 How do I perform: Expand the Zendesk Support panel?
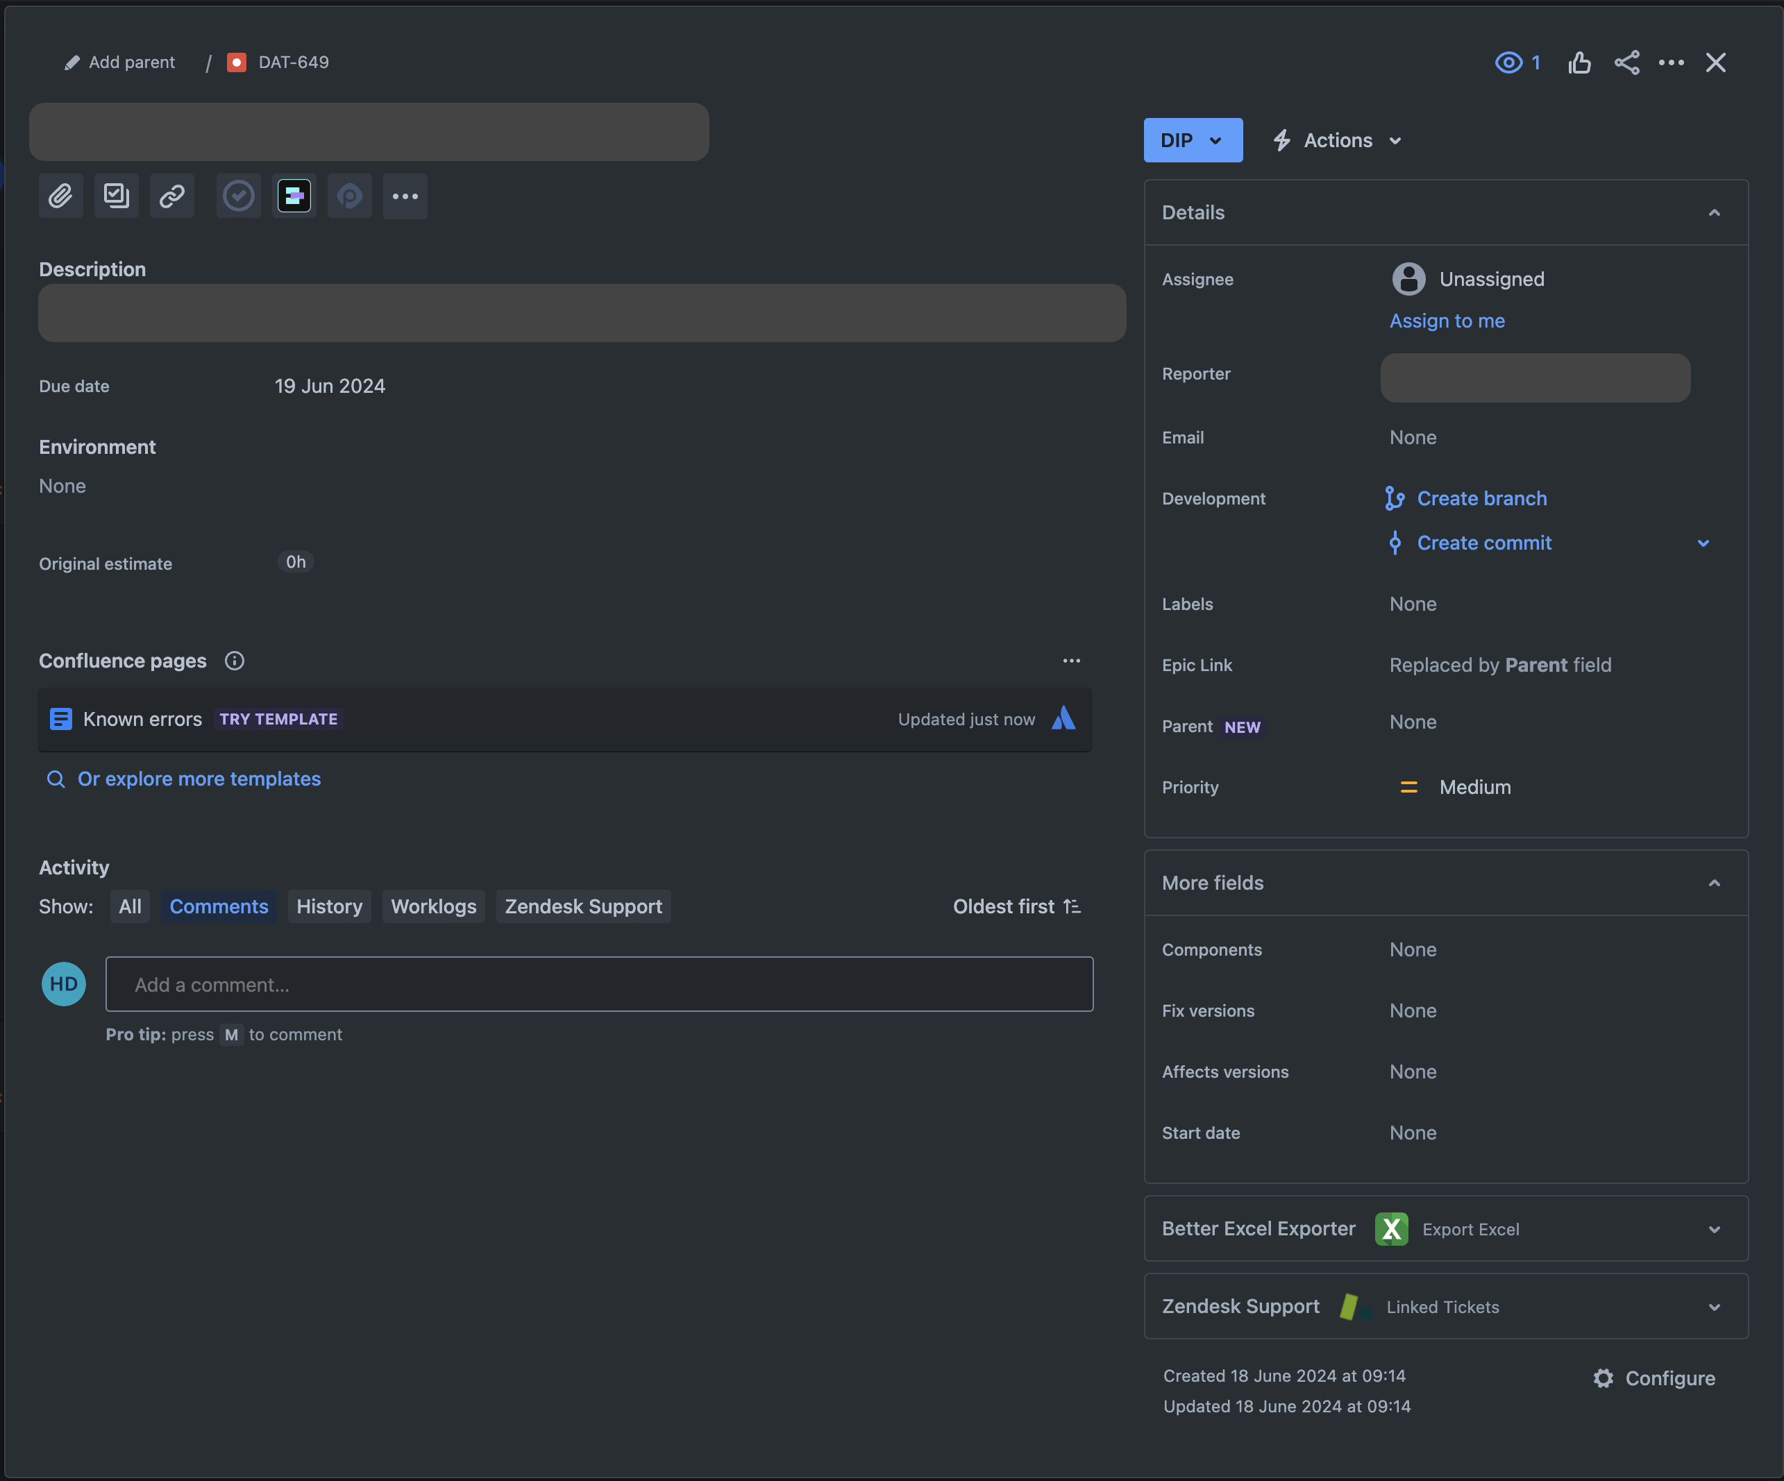1715,1307
